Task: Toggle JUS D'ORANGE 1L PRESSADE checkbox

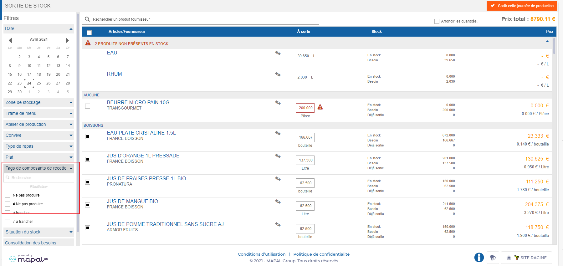Action: point(88,159)
